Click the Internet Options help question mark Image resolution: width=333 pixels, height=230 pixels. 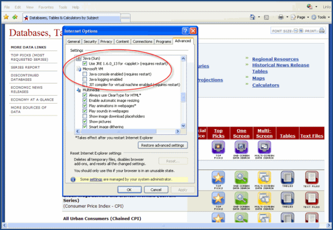coord(185,31)
